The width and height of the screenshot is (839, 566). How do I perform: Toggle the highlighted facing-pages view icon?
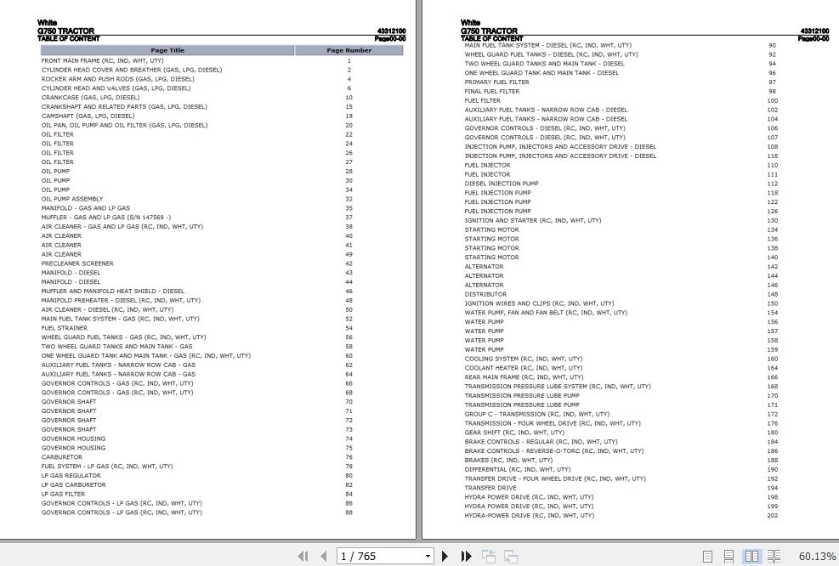click(751, 556)
